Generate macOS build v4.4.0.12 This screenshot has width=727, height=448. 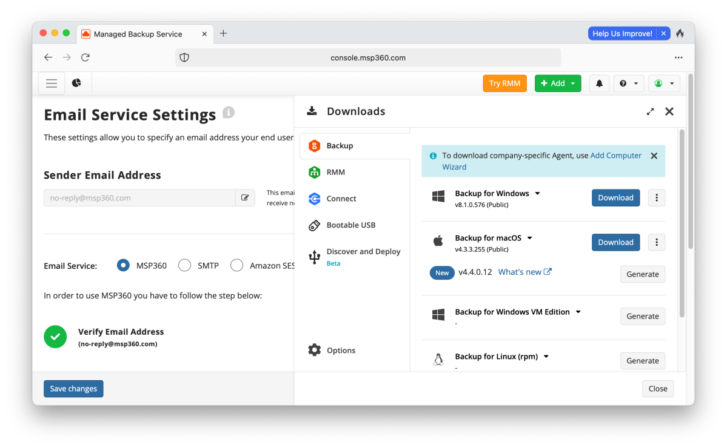click(642, 274)
